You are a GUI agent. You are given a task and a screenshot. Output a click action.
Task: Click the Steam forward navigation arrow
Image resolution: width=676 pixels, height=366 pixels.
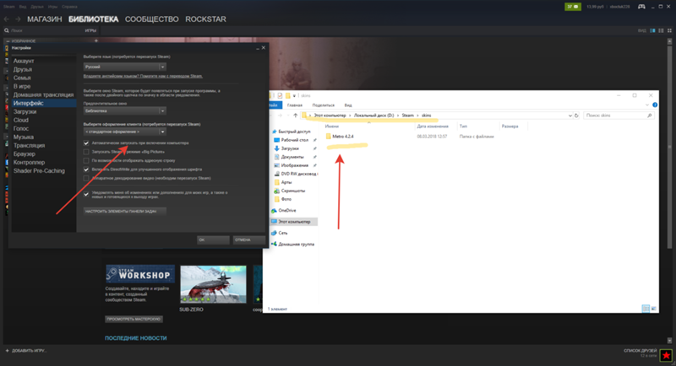18,19
